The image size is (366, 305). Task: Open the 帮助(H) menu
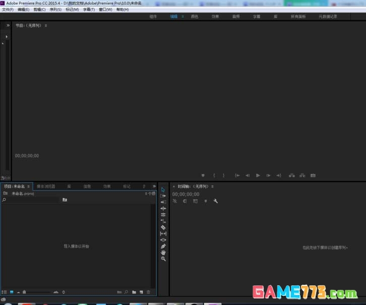pyautogui.click(x=123, y=10)
